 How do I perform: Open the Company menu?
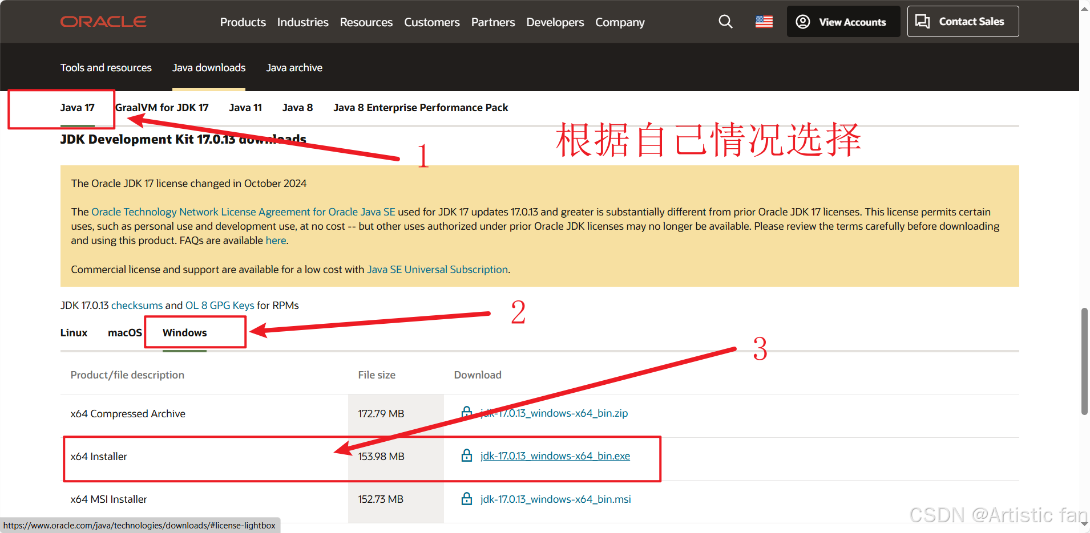pos(620,22)
